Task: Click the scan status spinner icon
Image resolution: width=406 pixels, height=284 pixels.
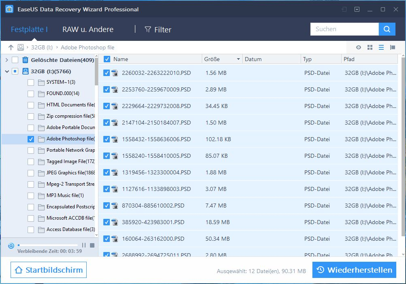Action: pyautogui.click(x=11, y=246)
